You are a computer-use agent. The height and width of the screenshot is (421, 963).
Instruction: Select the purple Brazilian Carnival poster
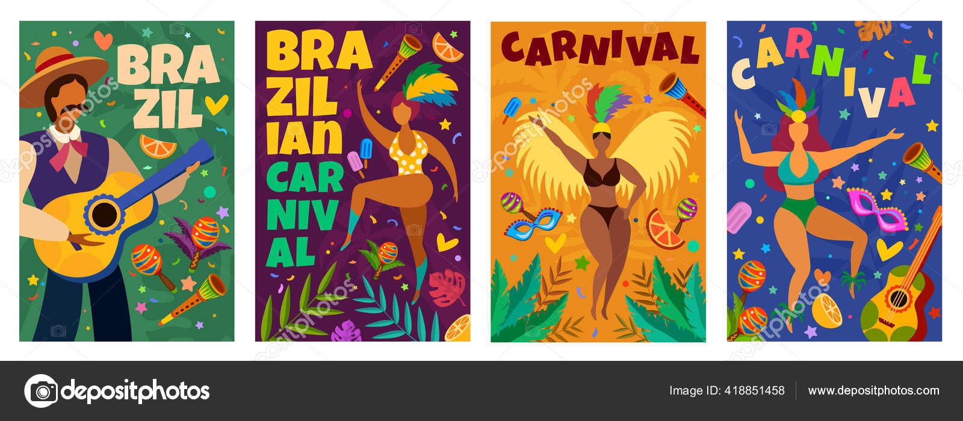coord(362,181)
